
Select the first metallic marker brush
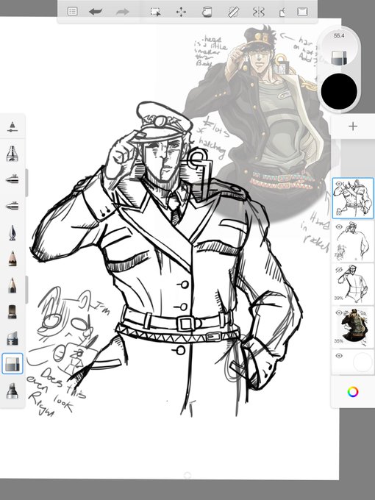pos(12,154)
